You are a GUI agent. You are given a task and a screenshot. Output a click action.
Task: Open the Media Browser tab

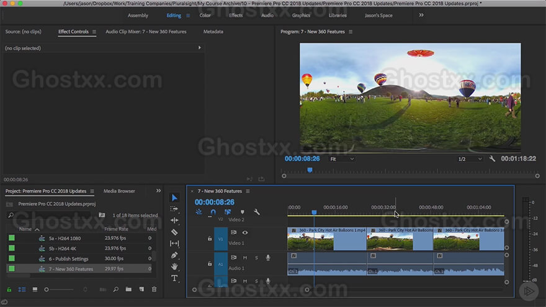(x=119, y=191)
